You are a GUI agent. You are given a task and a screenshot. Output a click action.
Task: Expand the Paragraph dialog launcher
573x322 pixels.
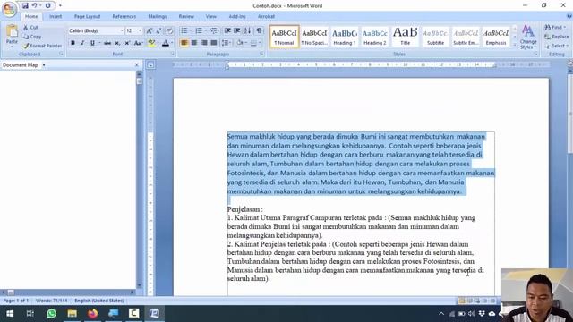point(262,54)
